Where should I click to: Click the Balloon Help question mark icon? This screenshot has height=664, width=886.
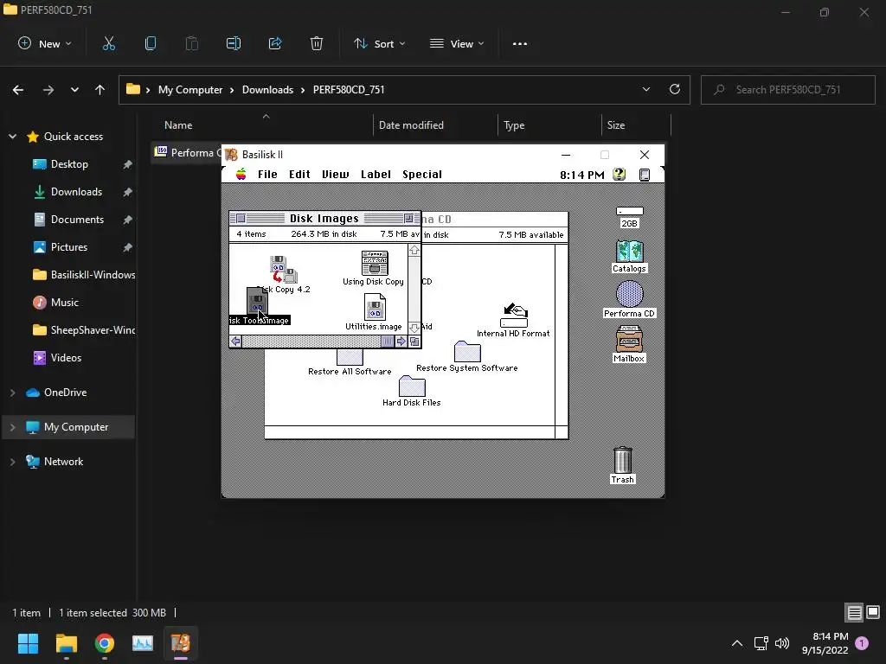(x=620, y=175)
